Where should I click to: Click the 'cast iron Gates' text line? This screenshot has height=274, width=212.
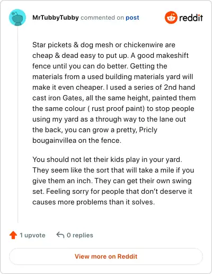click(58, 98)
